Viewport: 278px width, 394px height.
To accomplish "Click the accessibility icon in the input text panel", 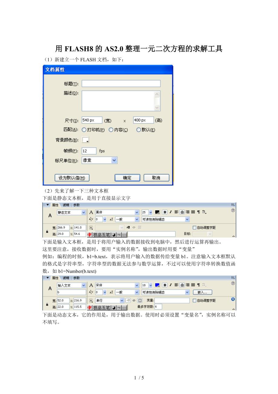I will (x=233, y=299).
